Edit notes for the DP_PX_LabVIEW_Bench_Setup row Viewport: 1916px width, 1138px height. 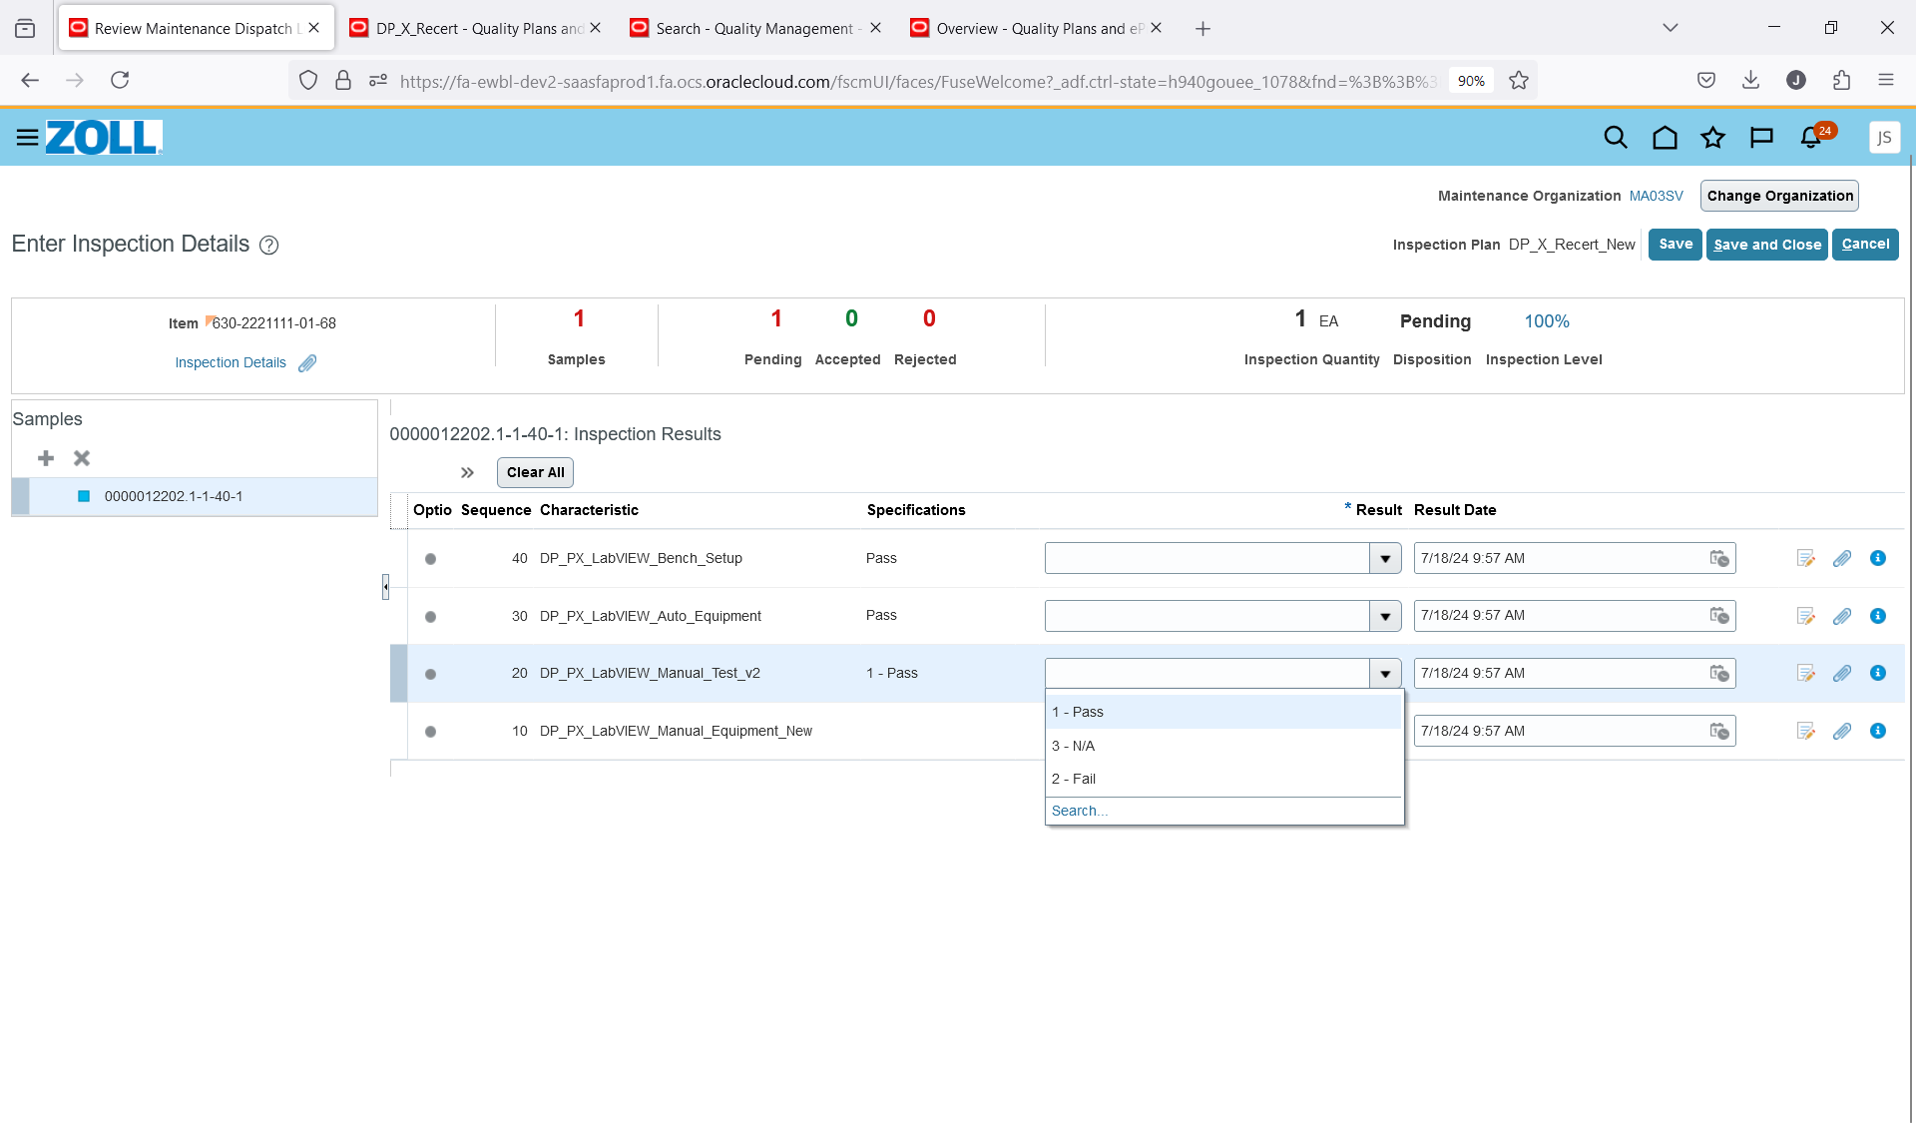[1805, 558]
